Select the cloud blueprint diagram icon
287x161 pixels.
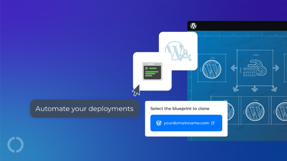click(255, 67)
